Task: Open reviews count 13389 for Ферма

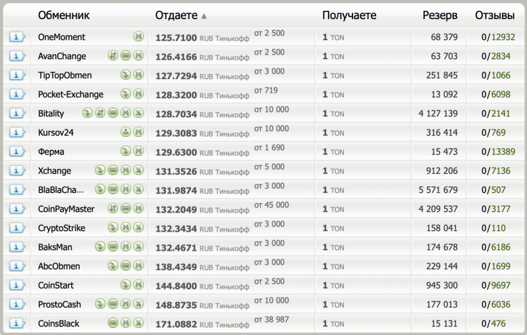Action: coord(503,152)
